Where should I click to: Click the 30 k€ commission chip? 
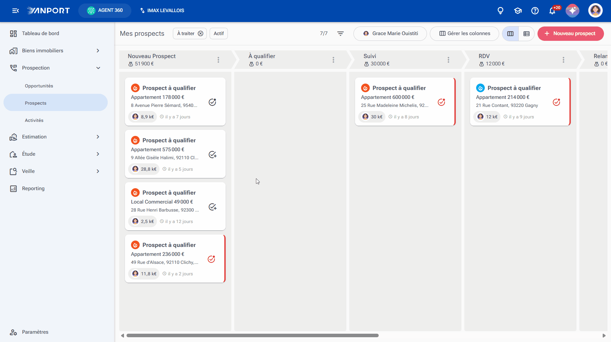point(372,117)
